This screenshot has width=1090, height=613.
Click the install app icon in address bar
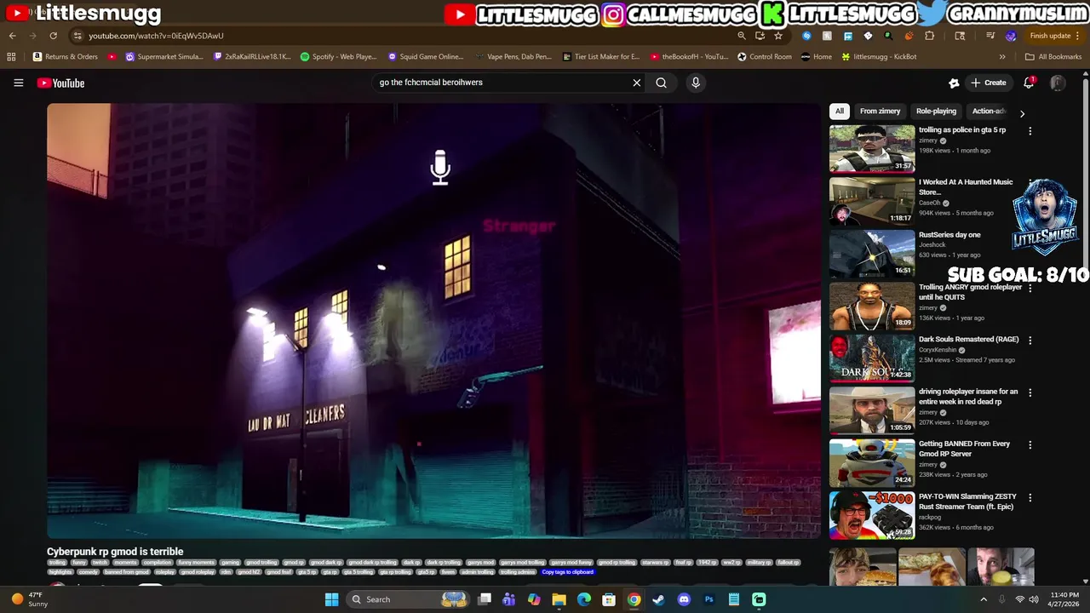(760, 36)
